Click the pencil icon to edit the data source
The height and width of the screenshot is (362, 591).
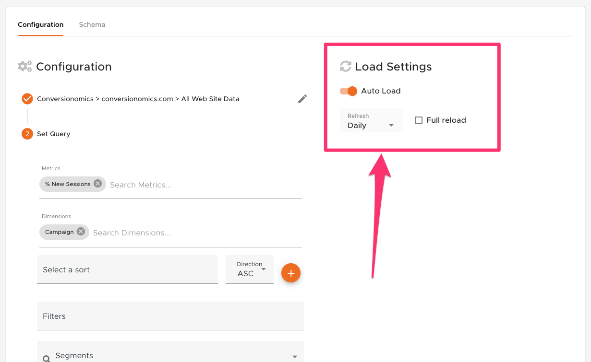[x=302, y=99]
